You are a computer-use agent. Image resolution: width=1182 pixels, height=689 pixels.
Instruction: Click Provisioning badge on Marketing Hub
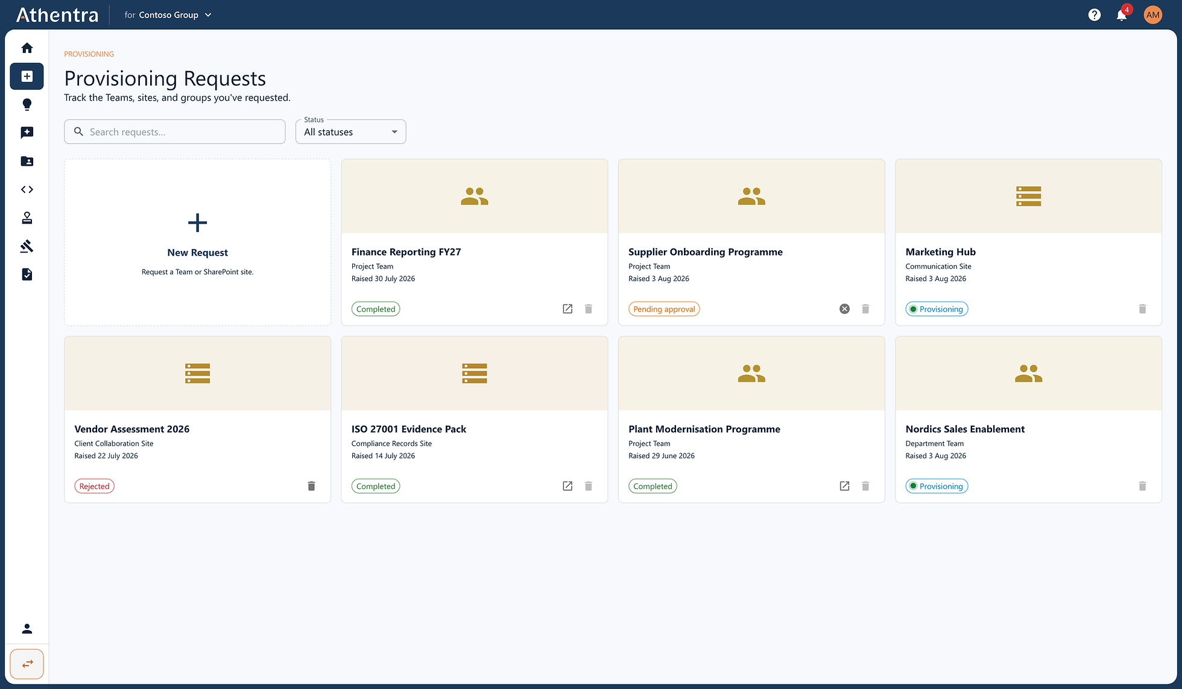[937, 309]
